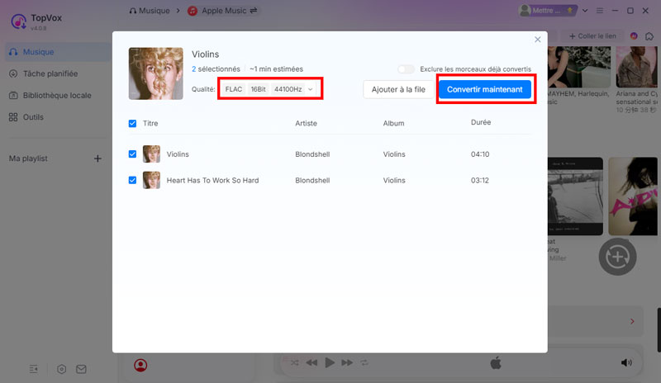Viewport: 661px width, 383px height.
Task: Click the Album column header
Action: coord(394,124)
